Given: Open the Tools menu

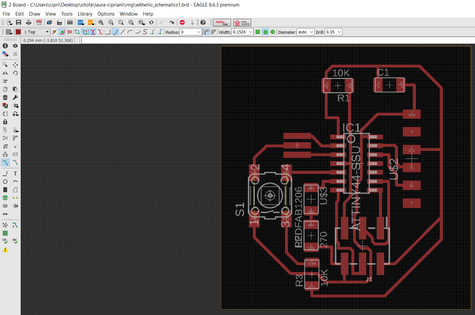Looking at the screenshot, I should coord(67,14).
